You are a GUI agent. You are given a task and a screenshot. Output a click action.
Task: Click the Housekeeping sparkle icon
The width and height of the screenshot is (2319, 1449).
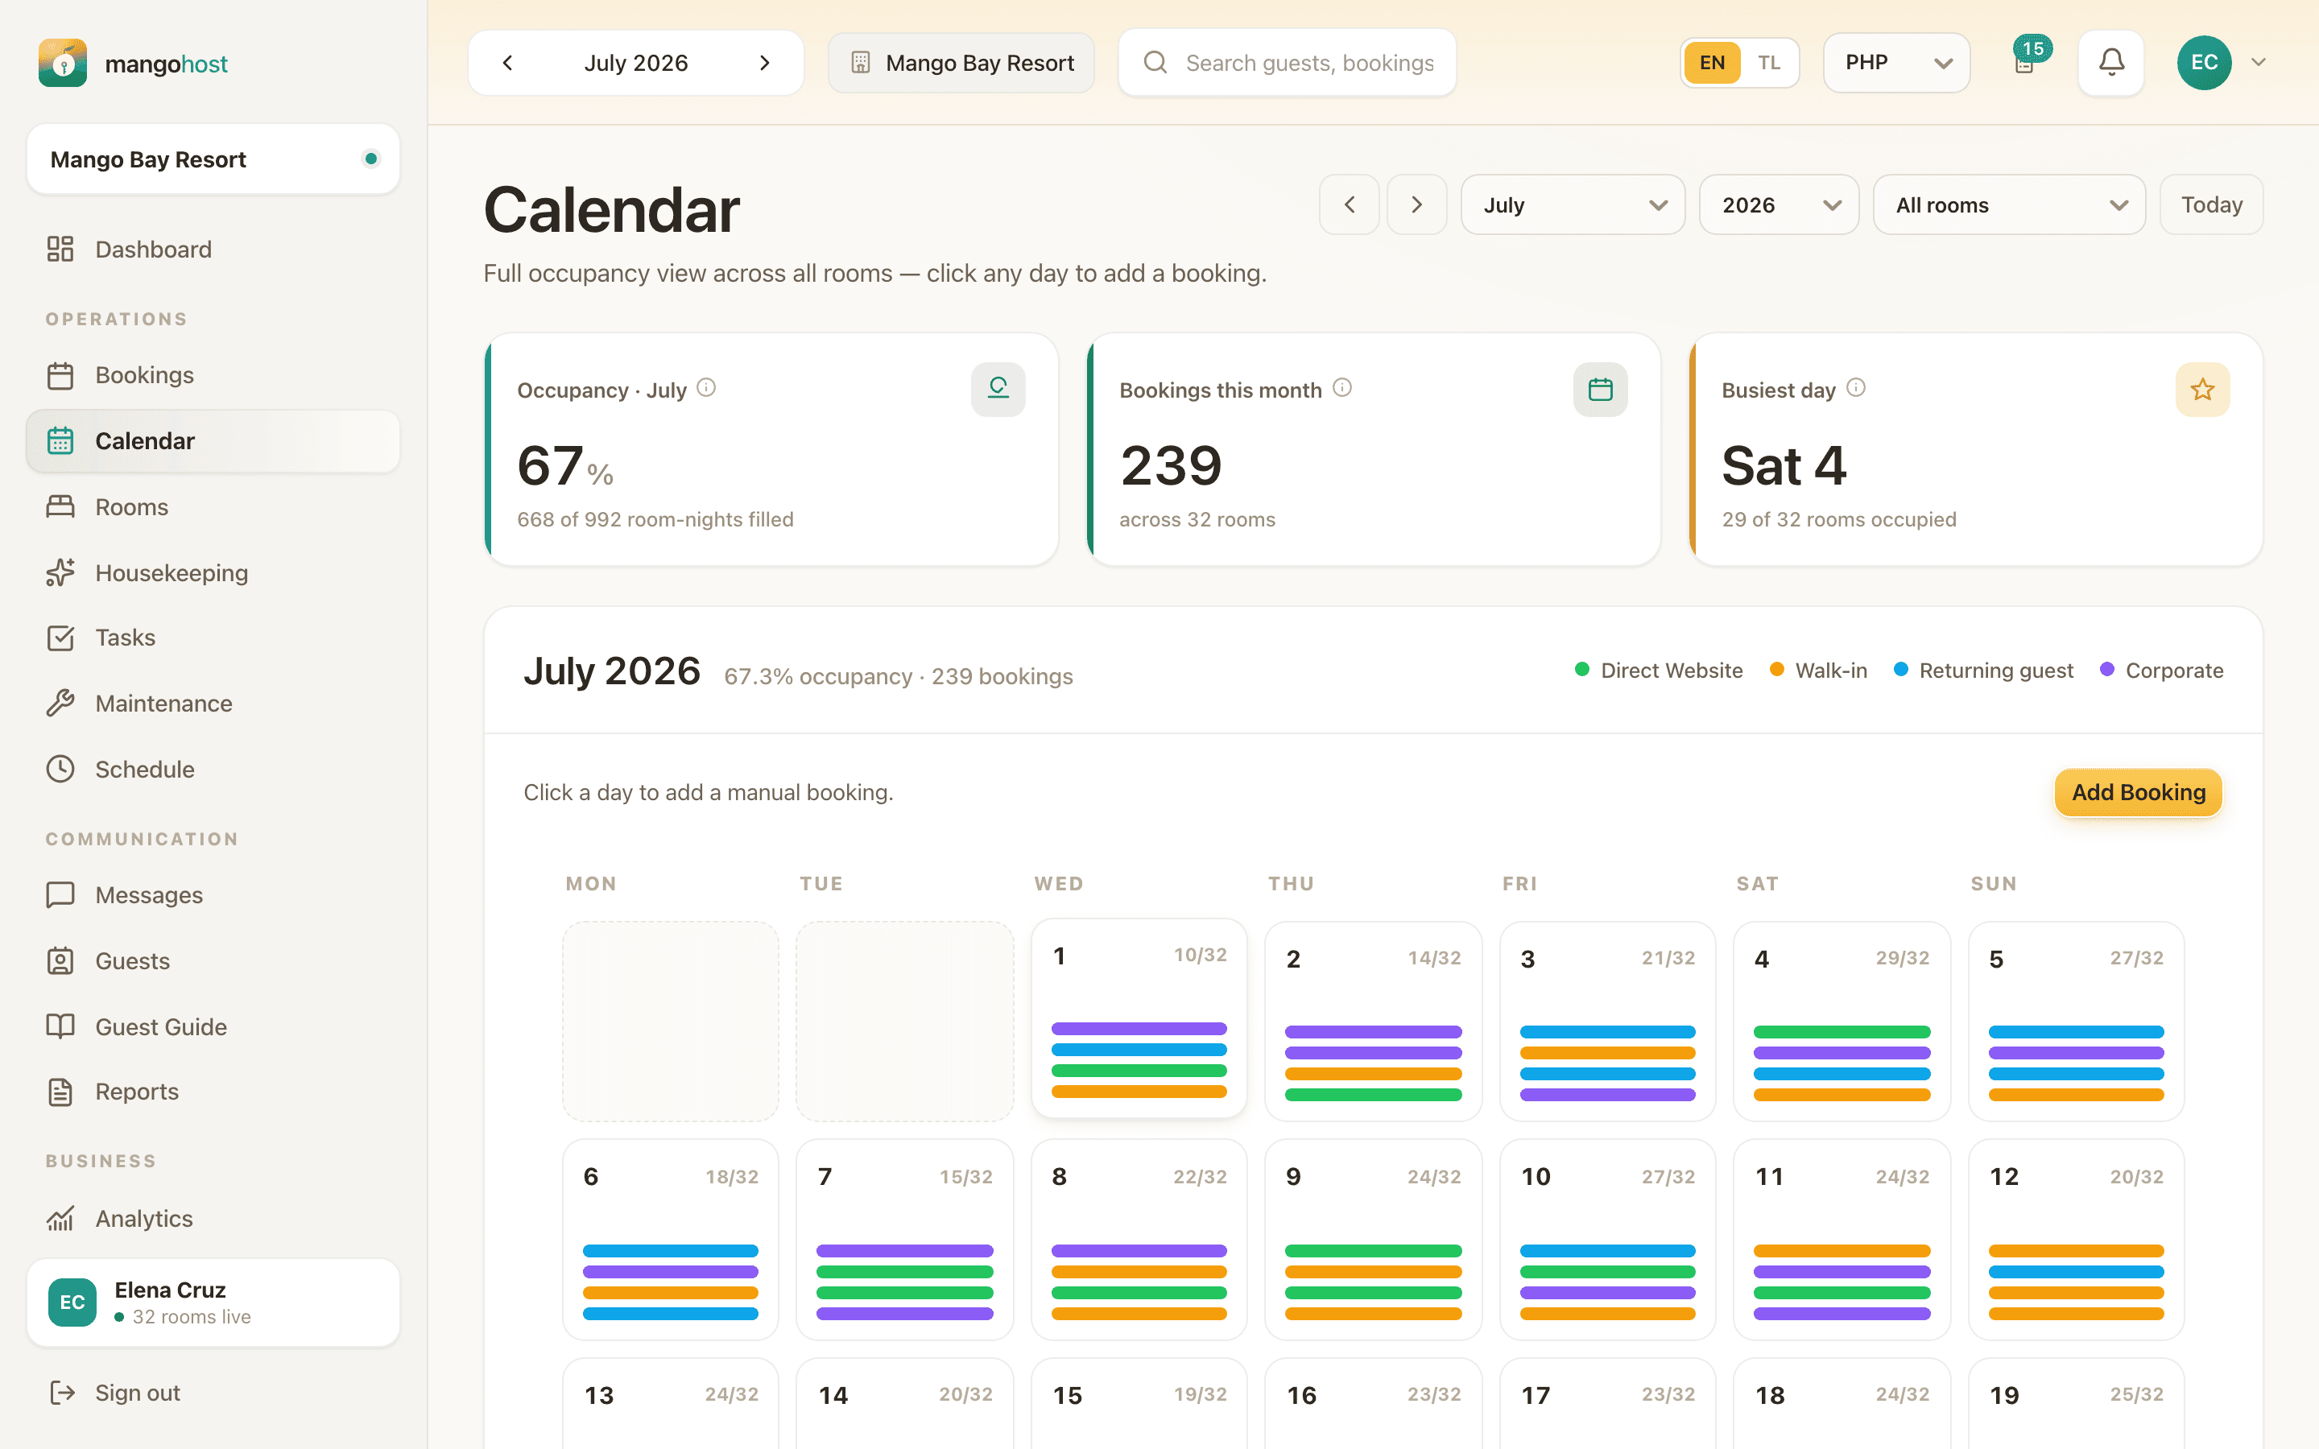[60, 573]
